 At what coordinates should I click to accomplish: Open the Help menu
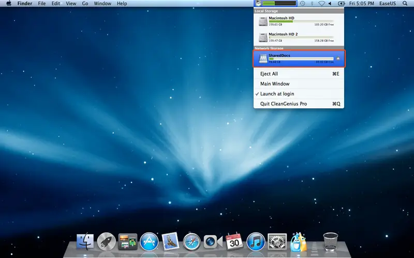tap(122, 4)
